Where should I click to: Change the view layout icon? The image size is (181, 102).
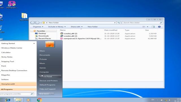[144, 27]
